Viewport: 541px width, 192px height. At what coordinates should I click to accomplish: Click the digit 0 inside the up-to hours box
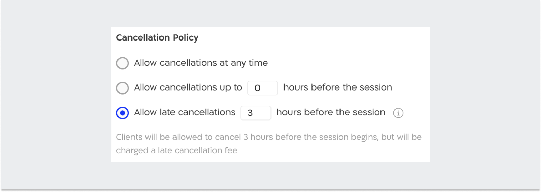[258, 88]
